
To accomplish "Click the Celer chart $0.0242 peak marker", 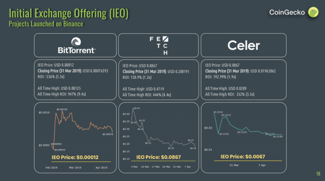I will [218, 112].
